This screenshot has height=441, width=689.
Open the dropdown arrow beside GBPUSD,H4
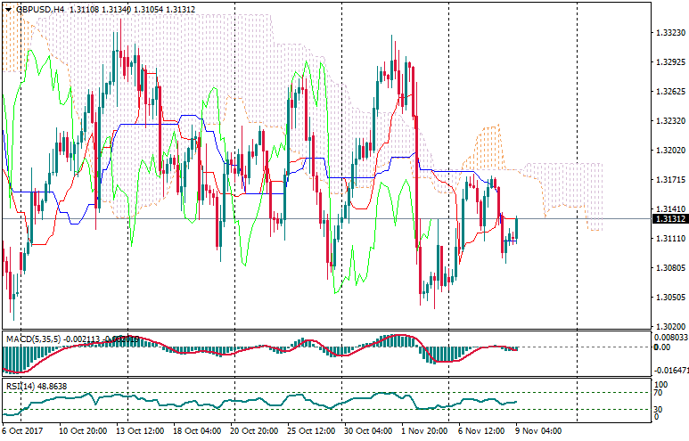[7, 9]
